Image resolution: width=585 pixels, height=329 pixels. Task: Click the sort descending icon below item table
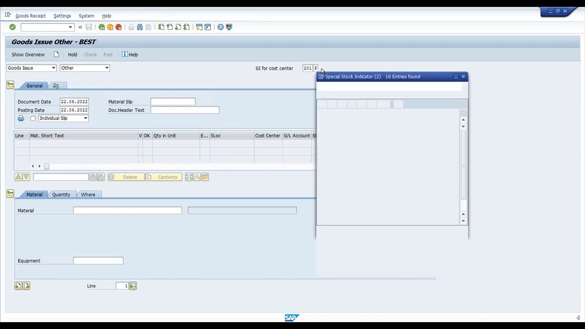pyautogui.click(x=26, y=177)
